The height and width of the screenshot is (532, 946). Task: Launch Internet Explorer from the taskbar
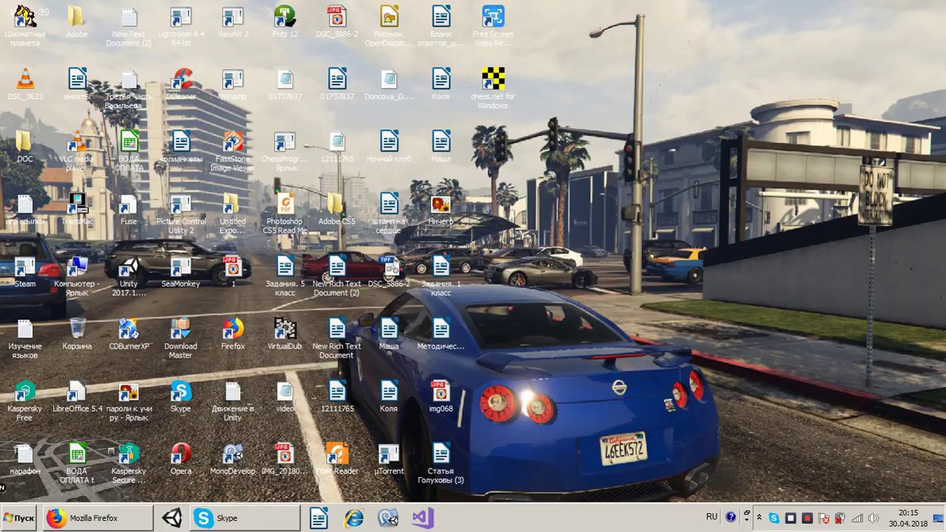tap(354, 518)
